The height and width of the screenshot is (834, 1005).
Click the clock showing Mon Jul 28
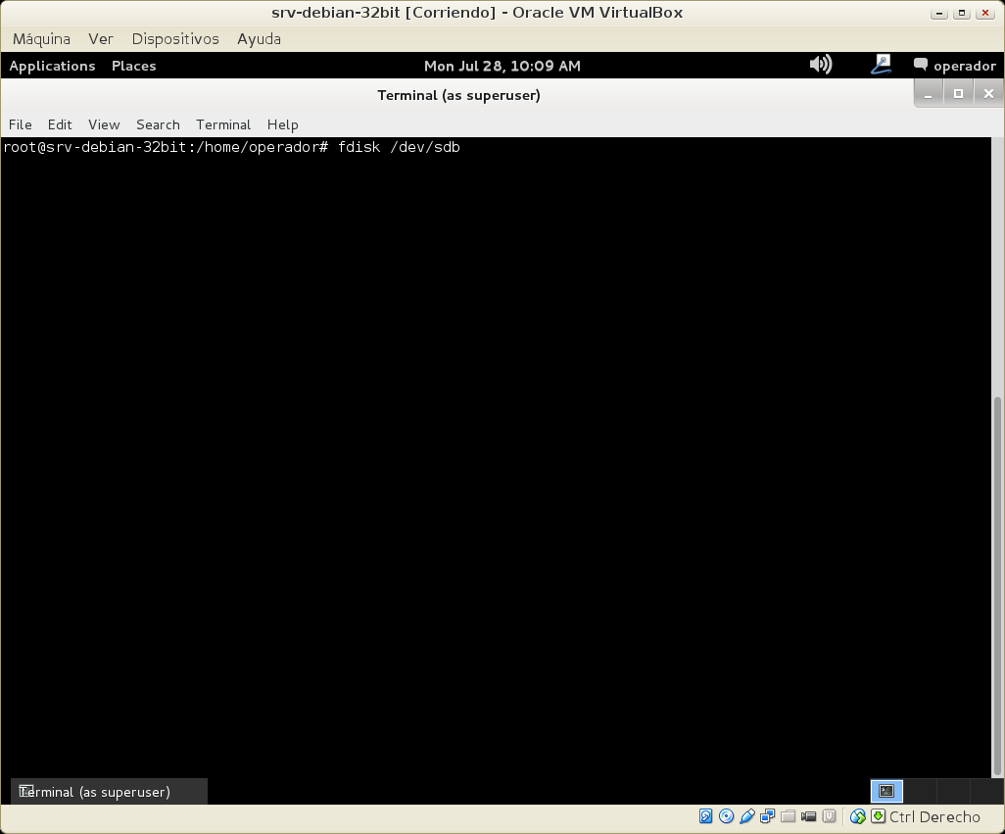coord(502,66)
